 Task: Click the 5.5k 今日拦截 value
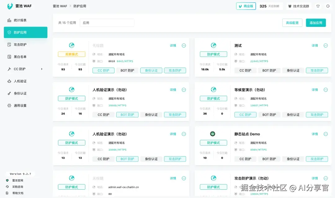click(x=222, y=69)
